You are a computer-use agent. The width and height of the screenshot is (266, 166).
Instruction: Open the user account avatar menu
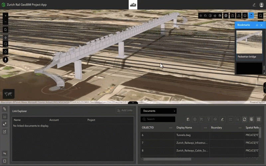pos(261,5)
